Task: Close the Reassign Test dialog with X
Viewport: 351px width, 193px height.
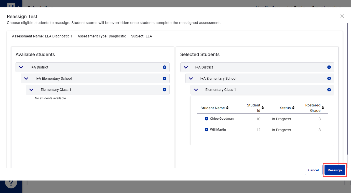Action: (x=342, y=16)
